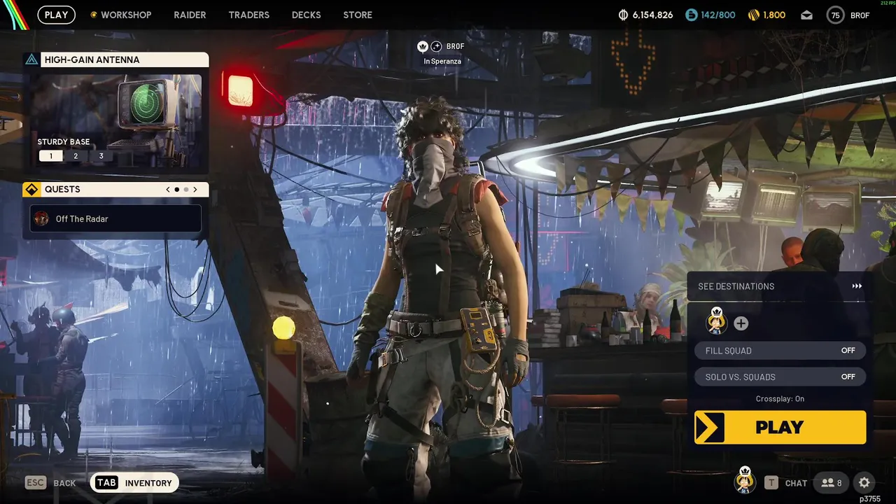The height and width of the screenshot is (504, 896).
Task: Click the 6,154,826 coin balance
Action: [652, 15]
